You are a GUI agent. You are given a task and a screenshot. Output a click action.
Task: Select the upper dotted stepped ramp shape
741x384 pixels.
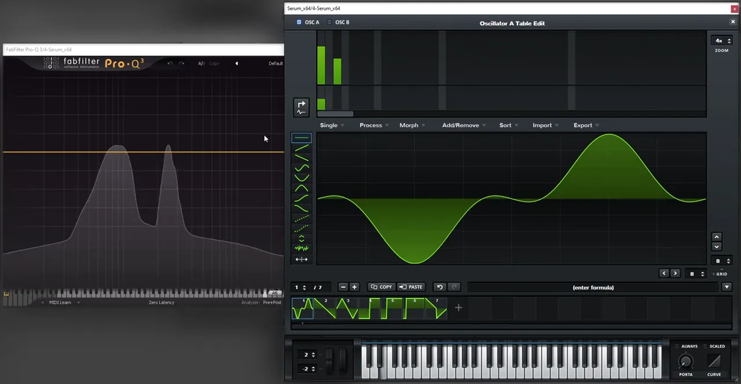(301, 218)
